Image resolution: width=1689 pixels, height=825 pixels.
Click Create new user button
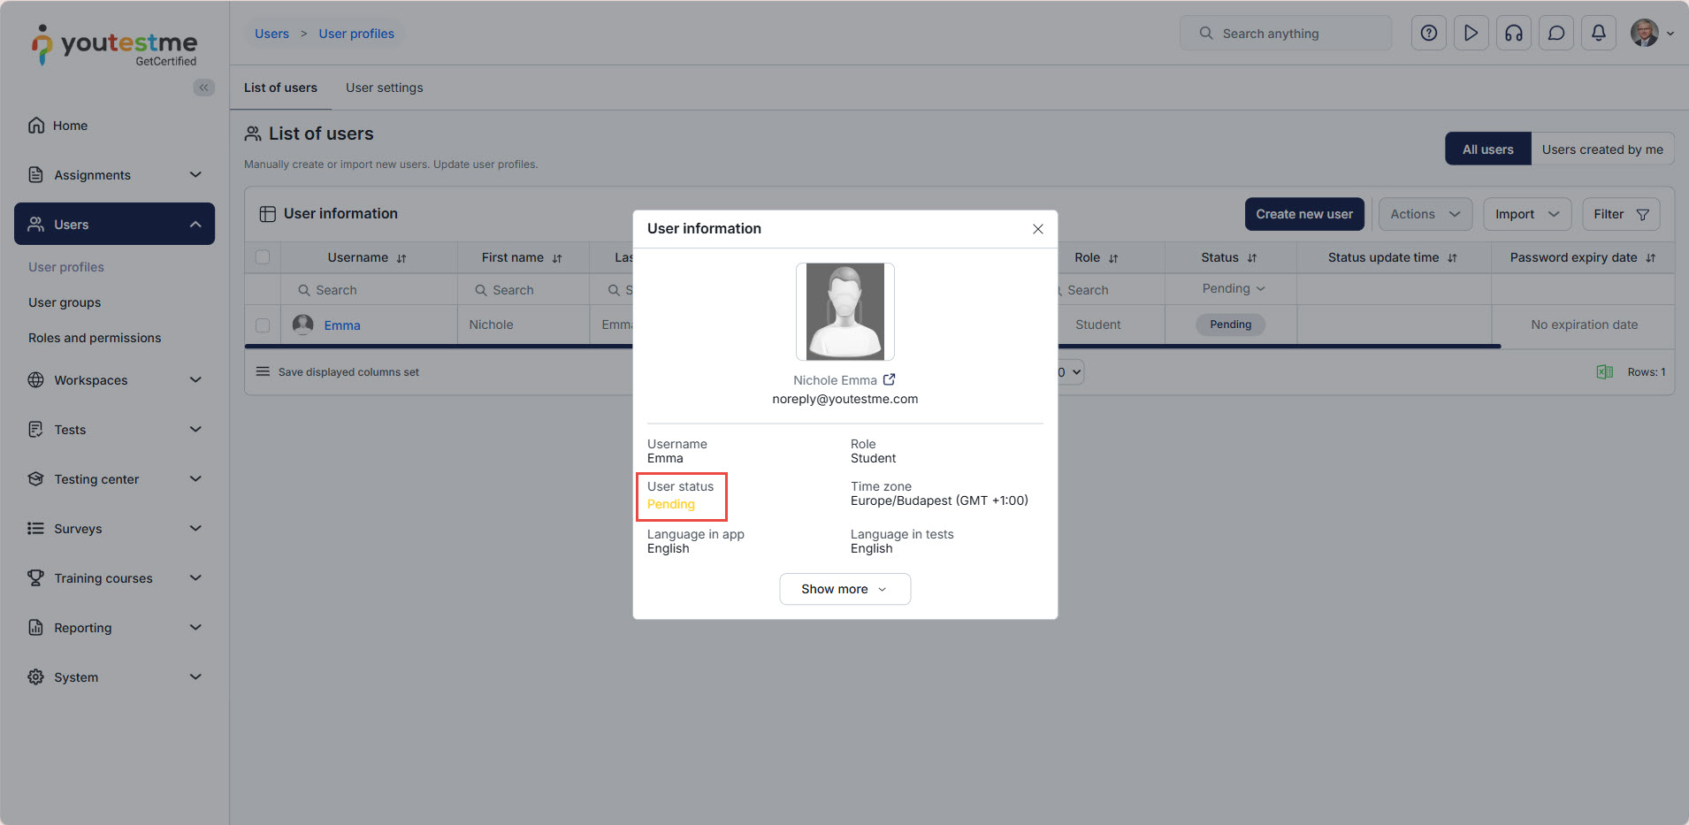pos(1303,214)
